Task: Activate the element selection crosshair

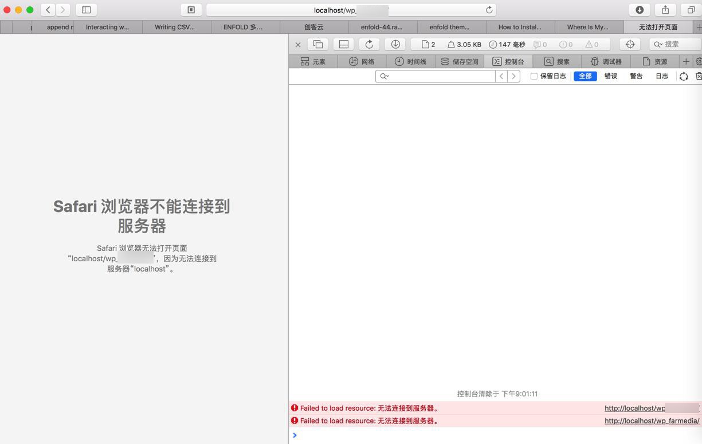Action: (x=630, y=44)
